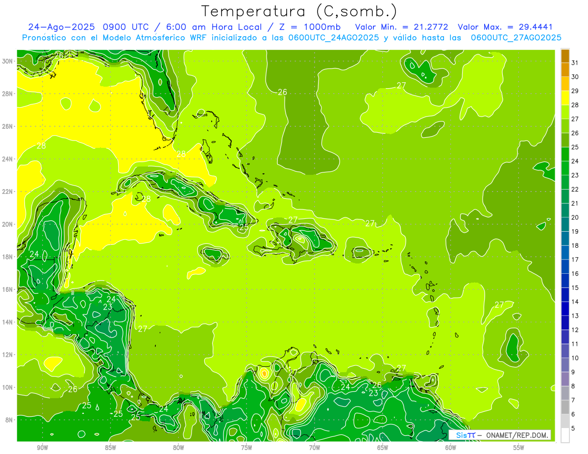Click the legend value label '5'
This screenshot has height=454, width=588.
click(x=573, y=429)
